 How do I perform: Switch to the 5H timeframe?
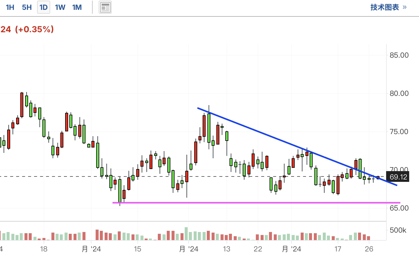(x=27, y=7)
